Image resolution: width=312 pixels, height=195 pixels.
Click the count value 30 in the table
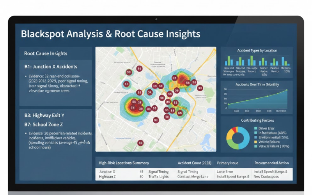(x=141, y=177)
